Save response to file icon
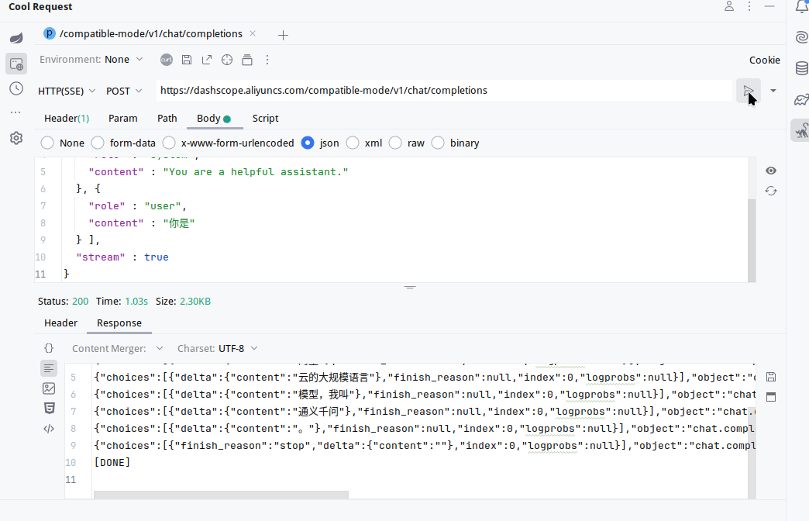This screenshot has width=809, height=521. (770, 377)
